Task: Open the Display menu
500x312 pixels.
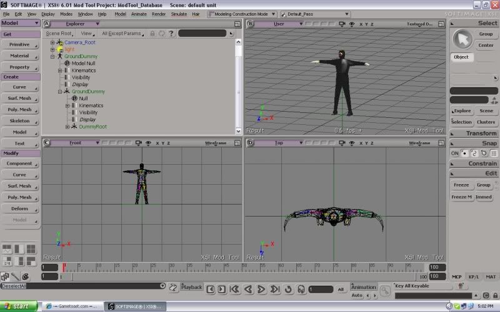Action: coord(48,14)
